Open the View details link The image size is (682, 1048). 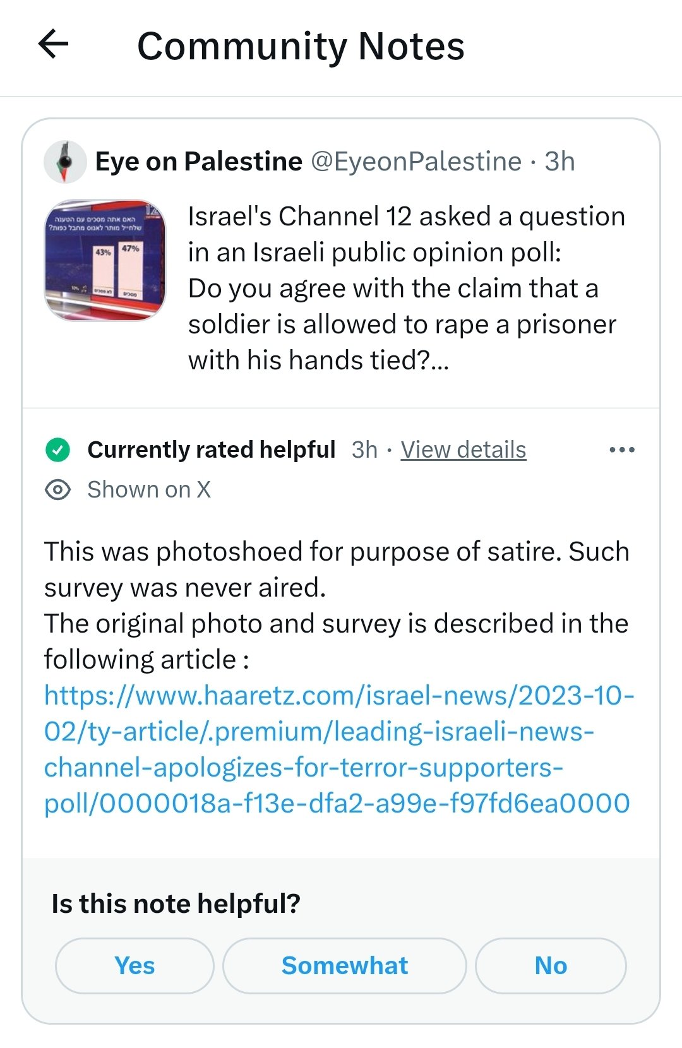[x=464, y=450]
